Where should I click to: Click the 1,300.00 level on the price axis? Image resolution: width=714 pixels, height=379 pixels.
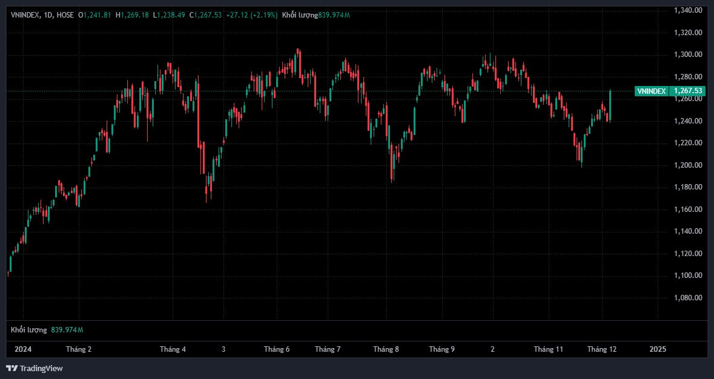687,54
